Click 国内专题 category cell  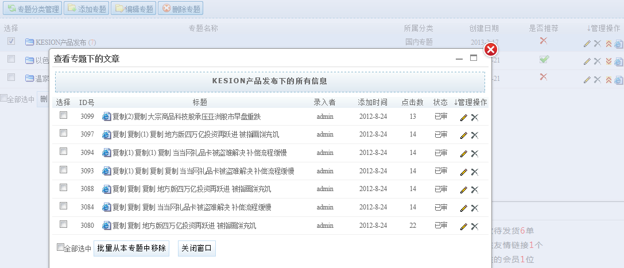click(x=419, y=42)
